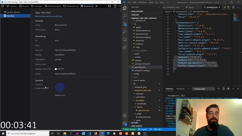242x136 pixels.
Task: Show more DevTools tabs via double chevron
Action: pos(96,6)
